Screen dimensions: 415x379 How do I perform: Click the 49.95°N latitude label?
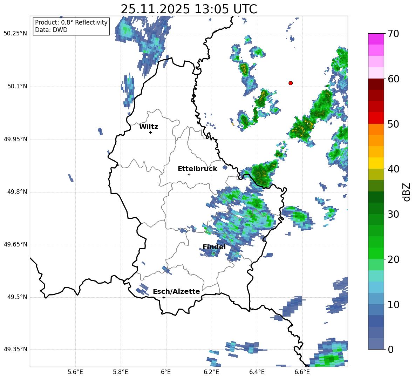15,139
